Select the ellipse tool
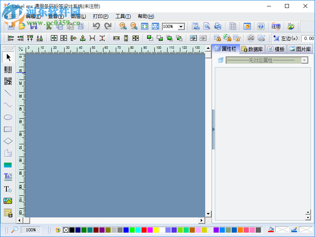Screen dimensions: 315x237 pyautogui.click(x=8, y=117)
